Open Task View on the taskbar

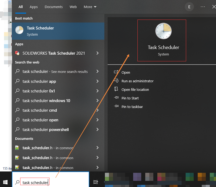click(95, 182)
